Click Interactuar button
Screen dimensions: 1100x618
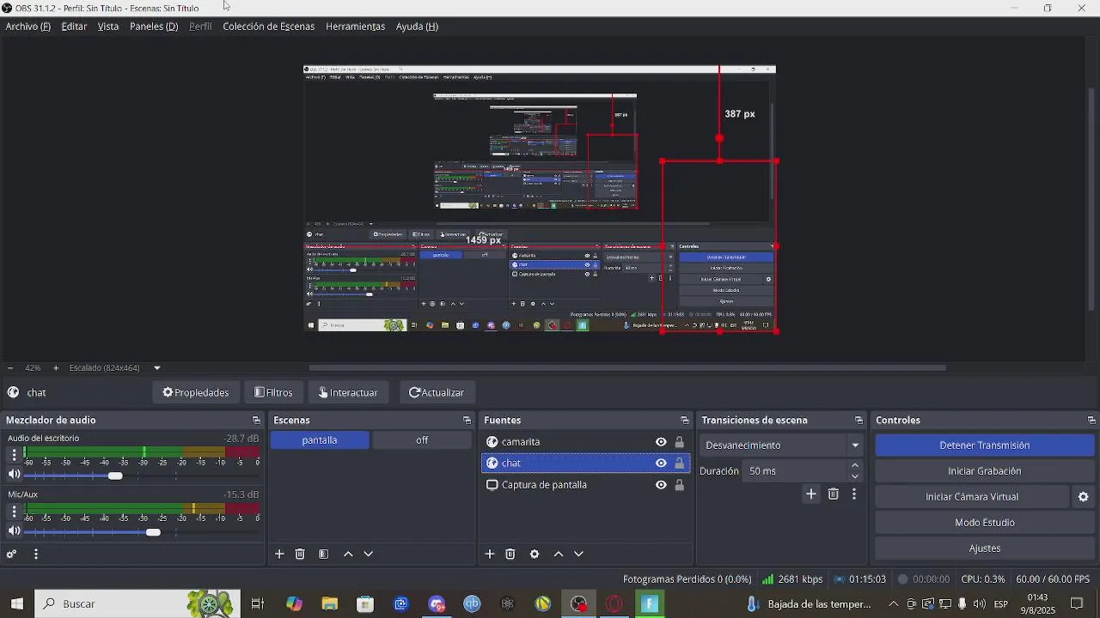point(348,393)
